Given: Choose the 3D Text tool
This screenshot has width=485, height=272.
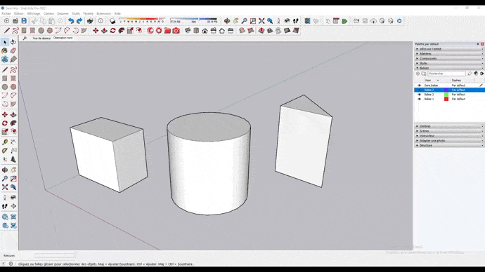Looking at the screenshot, I should (x=13, y=159).
